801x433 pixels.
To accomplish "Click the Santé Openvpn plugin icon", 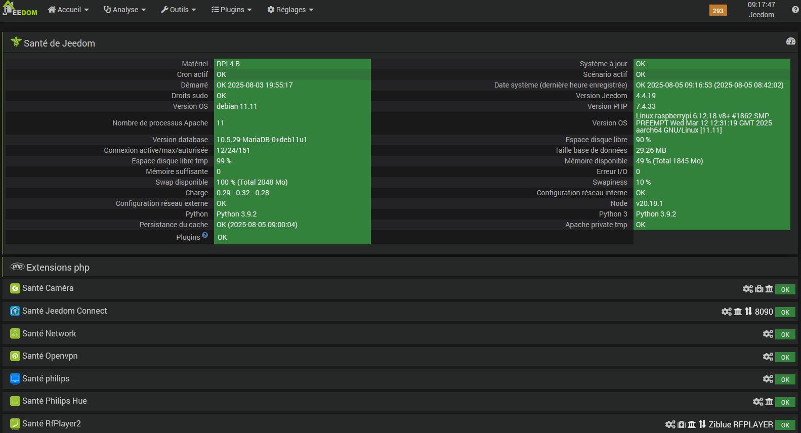I will (15, 356).
